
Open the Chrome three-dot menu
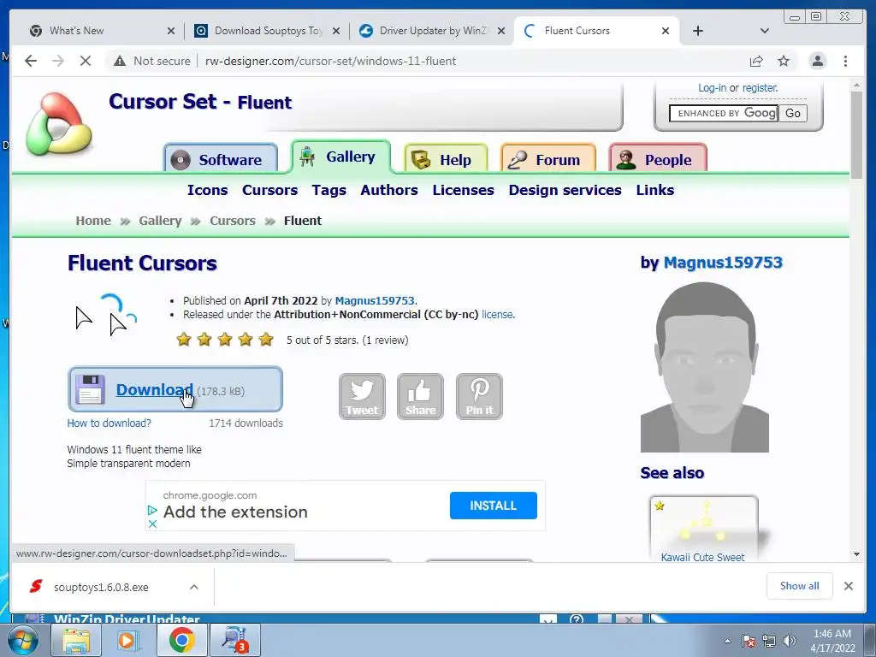[x=845, y=61]
